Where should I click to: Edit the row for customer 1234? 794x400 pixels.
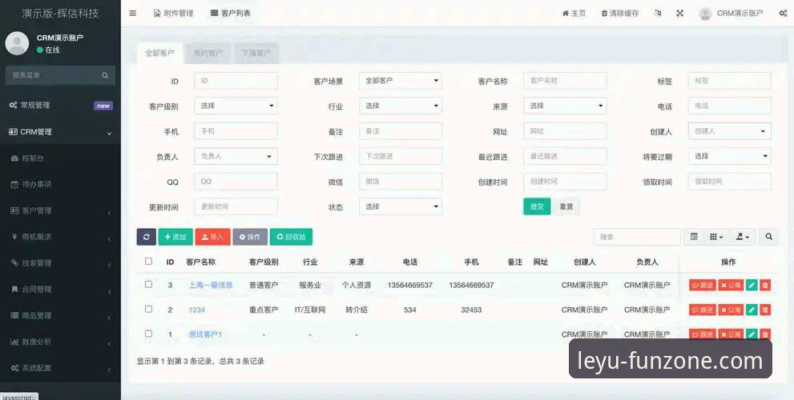(752, 310)
